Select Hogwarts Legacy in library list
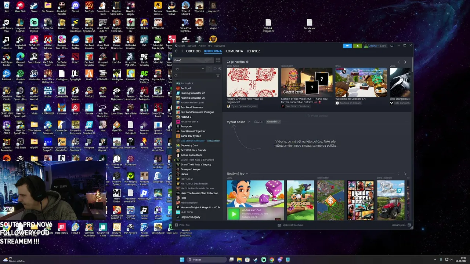 [x=191, y=217]
